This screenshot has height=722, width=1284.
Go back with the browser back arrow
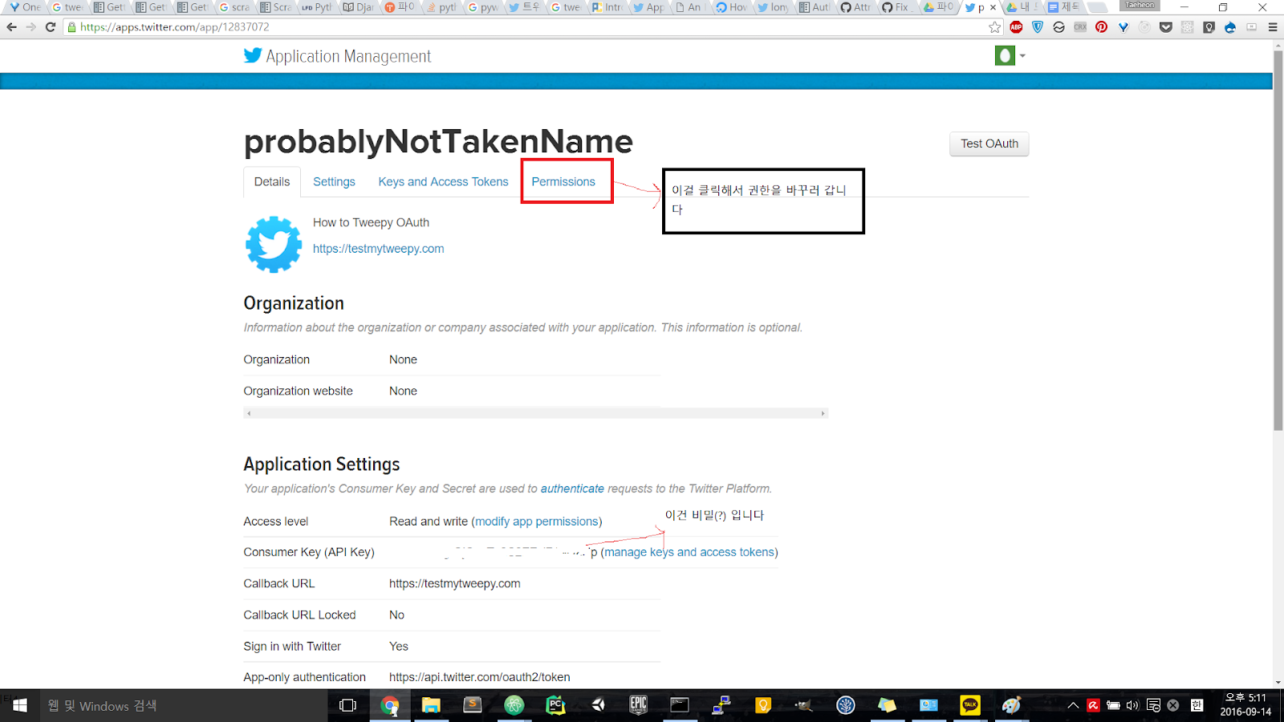(x=11, y=26)
